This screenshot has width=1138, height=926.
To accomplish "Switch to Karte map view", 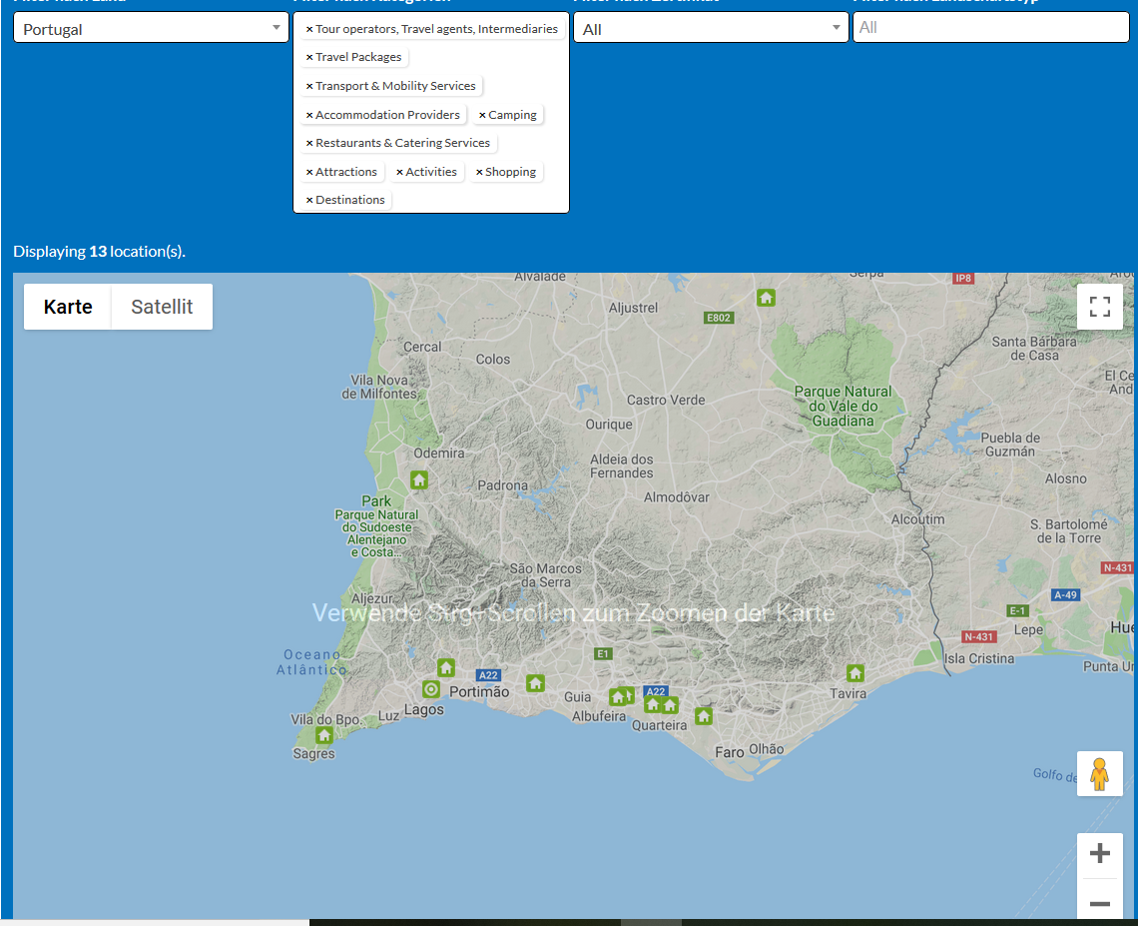I will click(x=68, y=307).
